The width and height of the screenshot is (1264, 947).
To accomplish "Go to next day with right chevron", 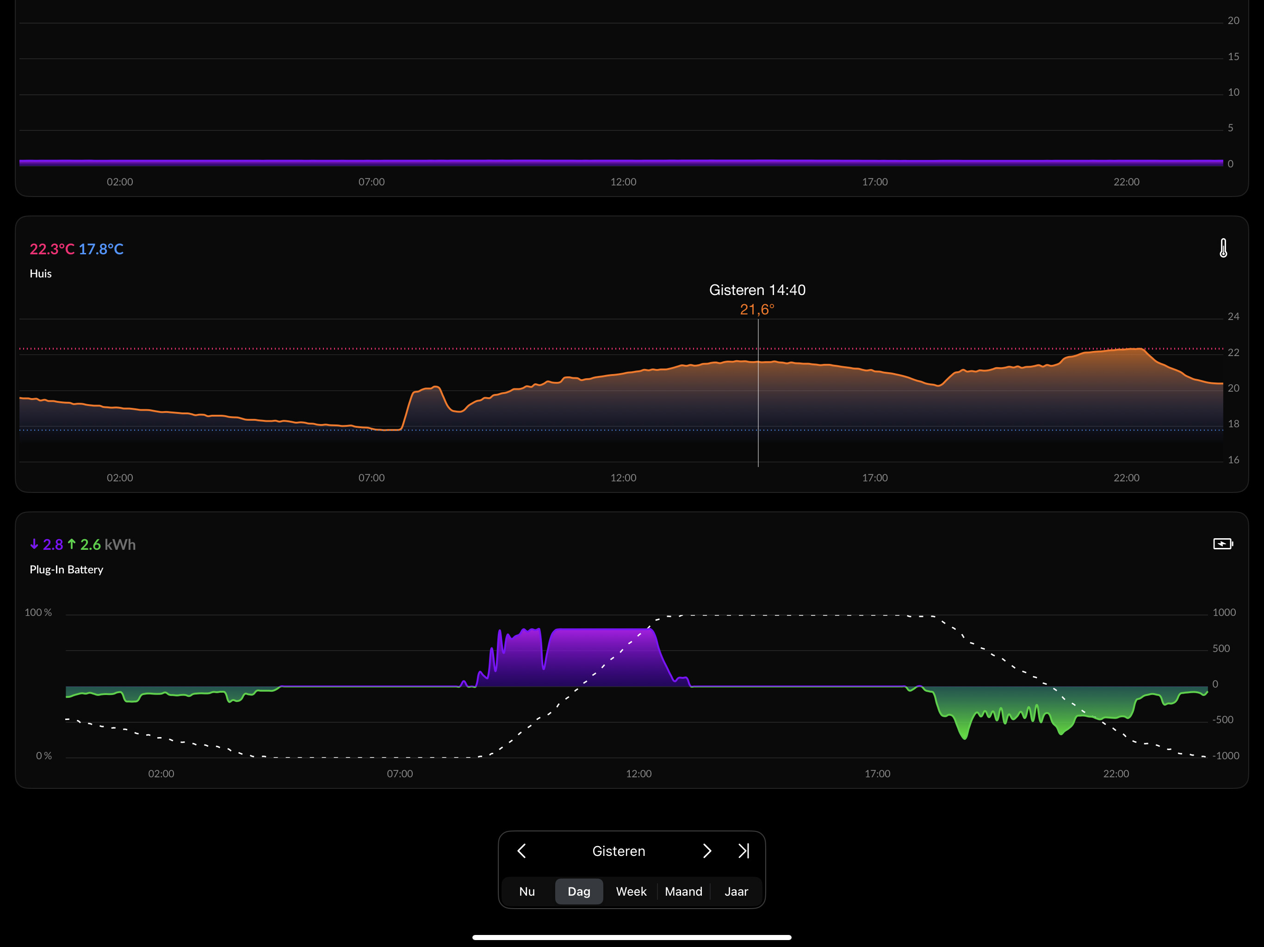I will tap(707, 851).
